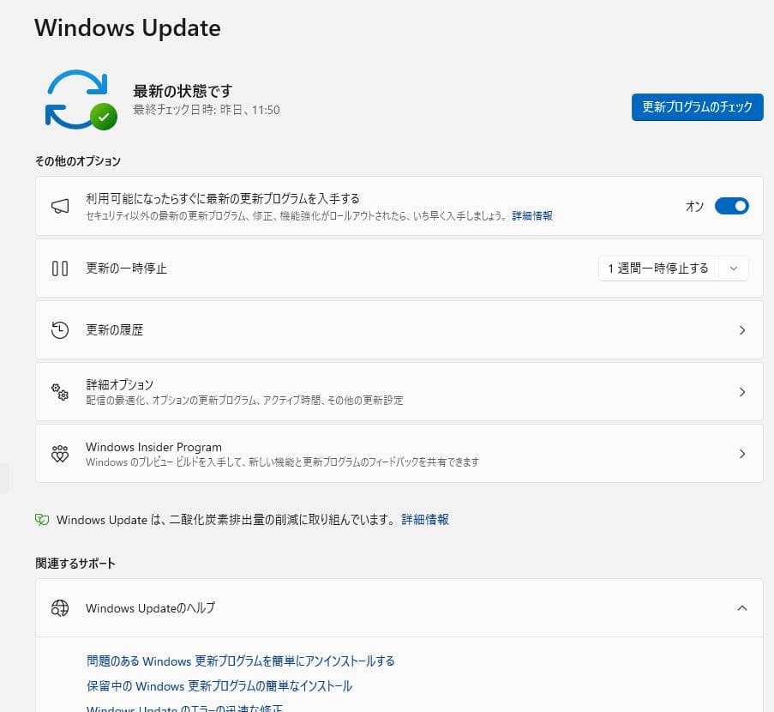Screen dimensions: 774x712
Task: Click the green leaf carbon reduction icon
Action: pyautogui.click(x=42, y=520)
